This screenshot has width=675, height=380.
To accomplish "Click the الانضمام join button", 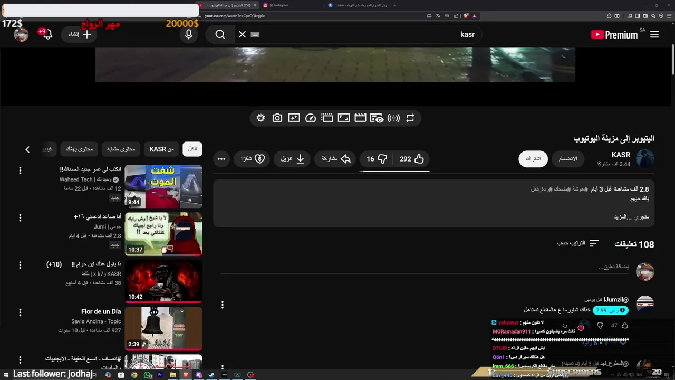I will [x=568, y=159].
